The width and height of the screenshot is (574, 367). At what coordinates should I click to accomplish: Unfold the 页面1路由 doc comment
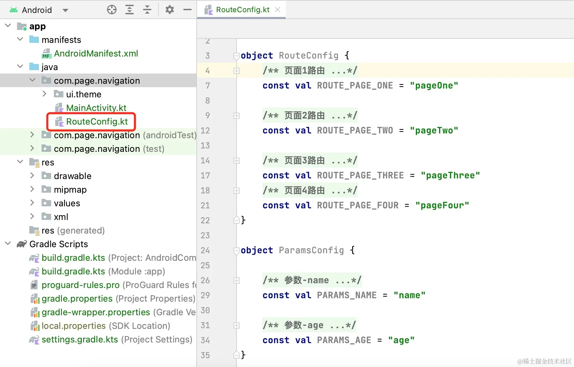(236, 71)
